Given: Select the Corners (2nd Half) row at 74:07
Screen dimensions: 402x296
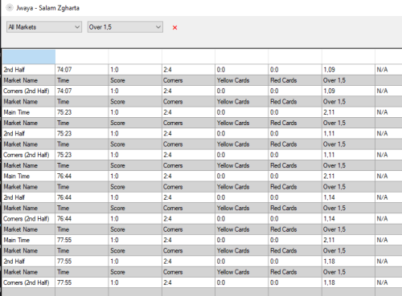Looking at the screenshot, I should pos(202,91).
